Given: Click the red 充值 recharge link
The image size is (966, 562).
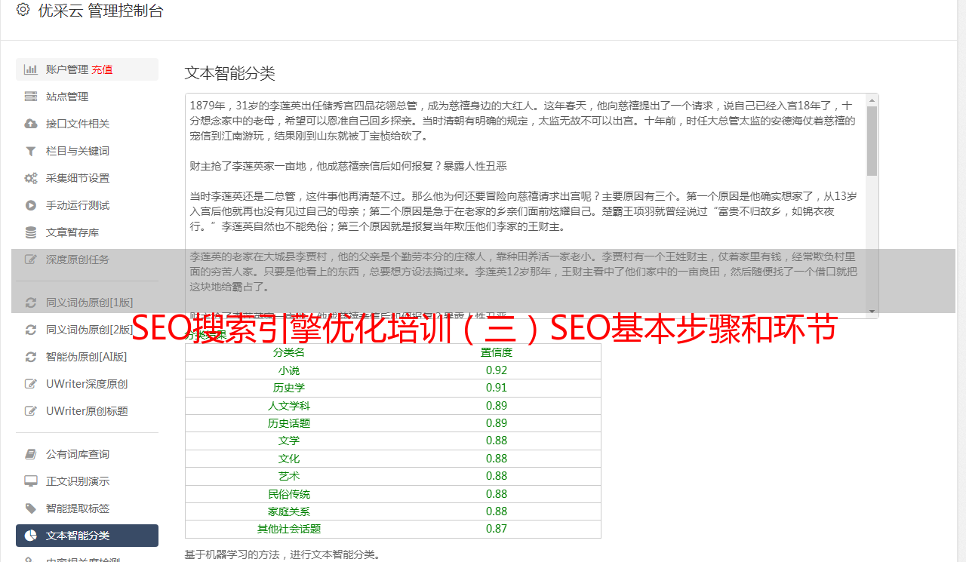Looking at the screenshot, I should (x=103, y=69).
